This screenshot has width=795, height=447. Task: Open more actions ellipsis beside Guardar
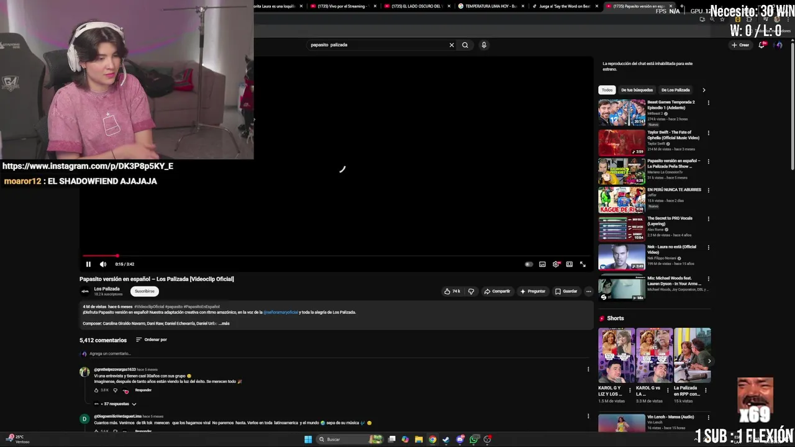[x=589, y=291]
